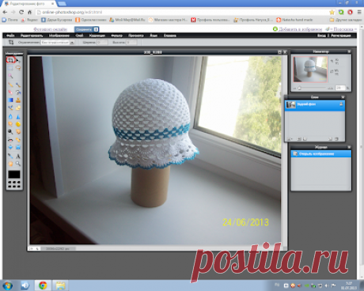Open the Фильтр menu
364x291 pixels.
(x=116, y=36)
